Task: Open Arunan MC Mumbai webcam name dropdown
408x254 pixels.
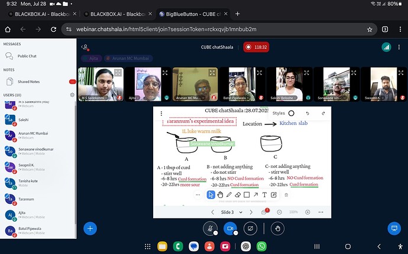Action: (x=190, y=98)
